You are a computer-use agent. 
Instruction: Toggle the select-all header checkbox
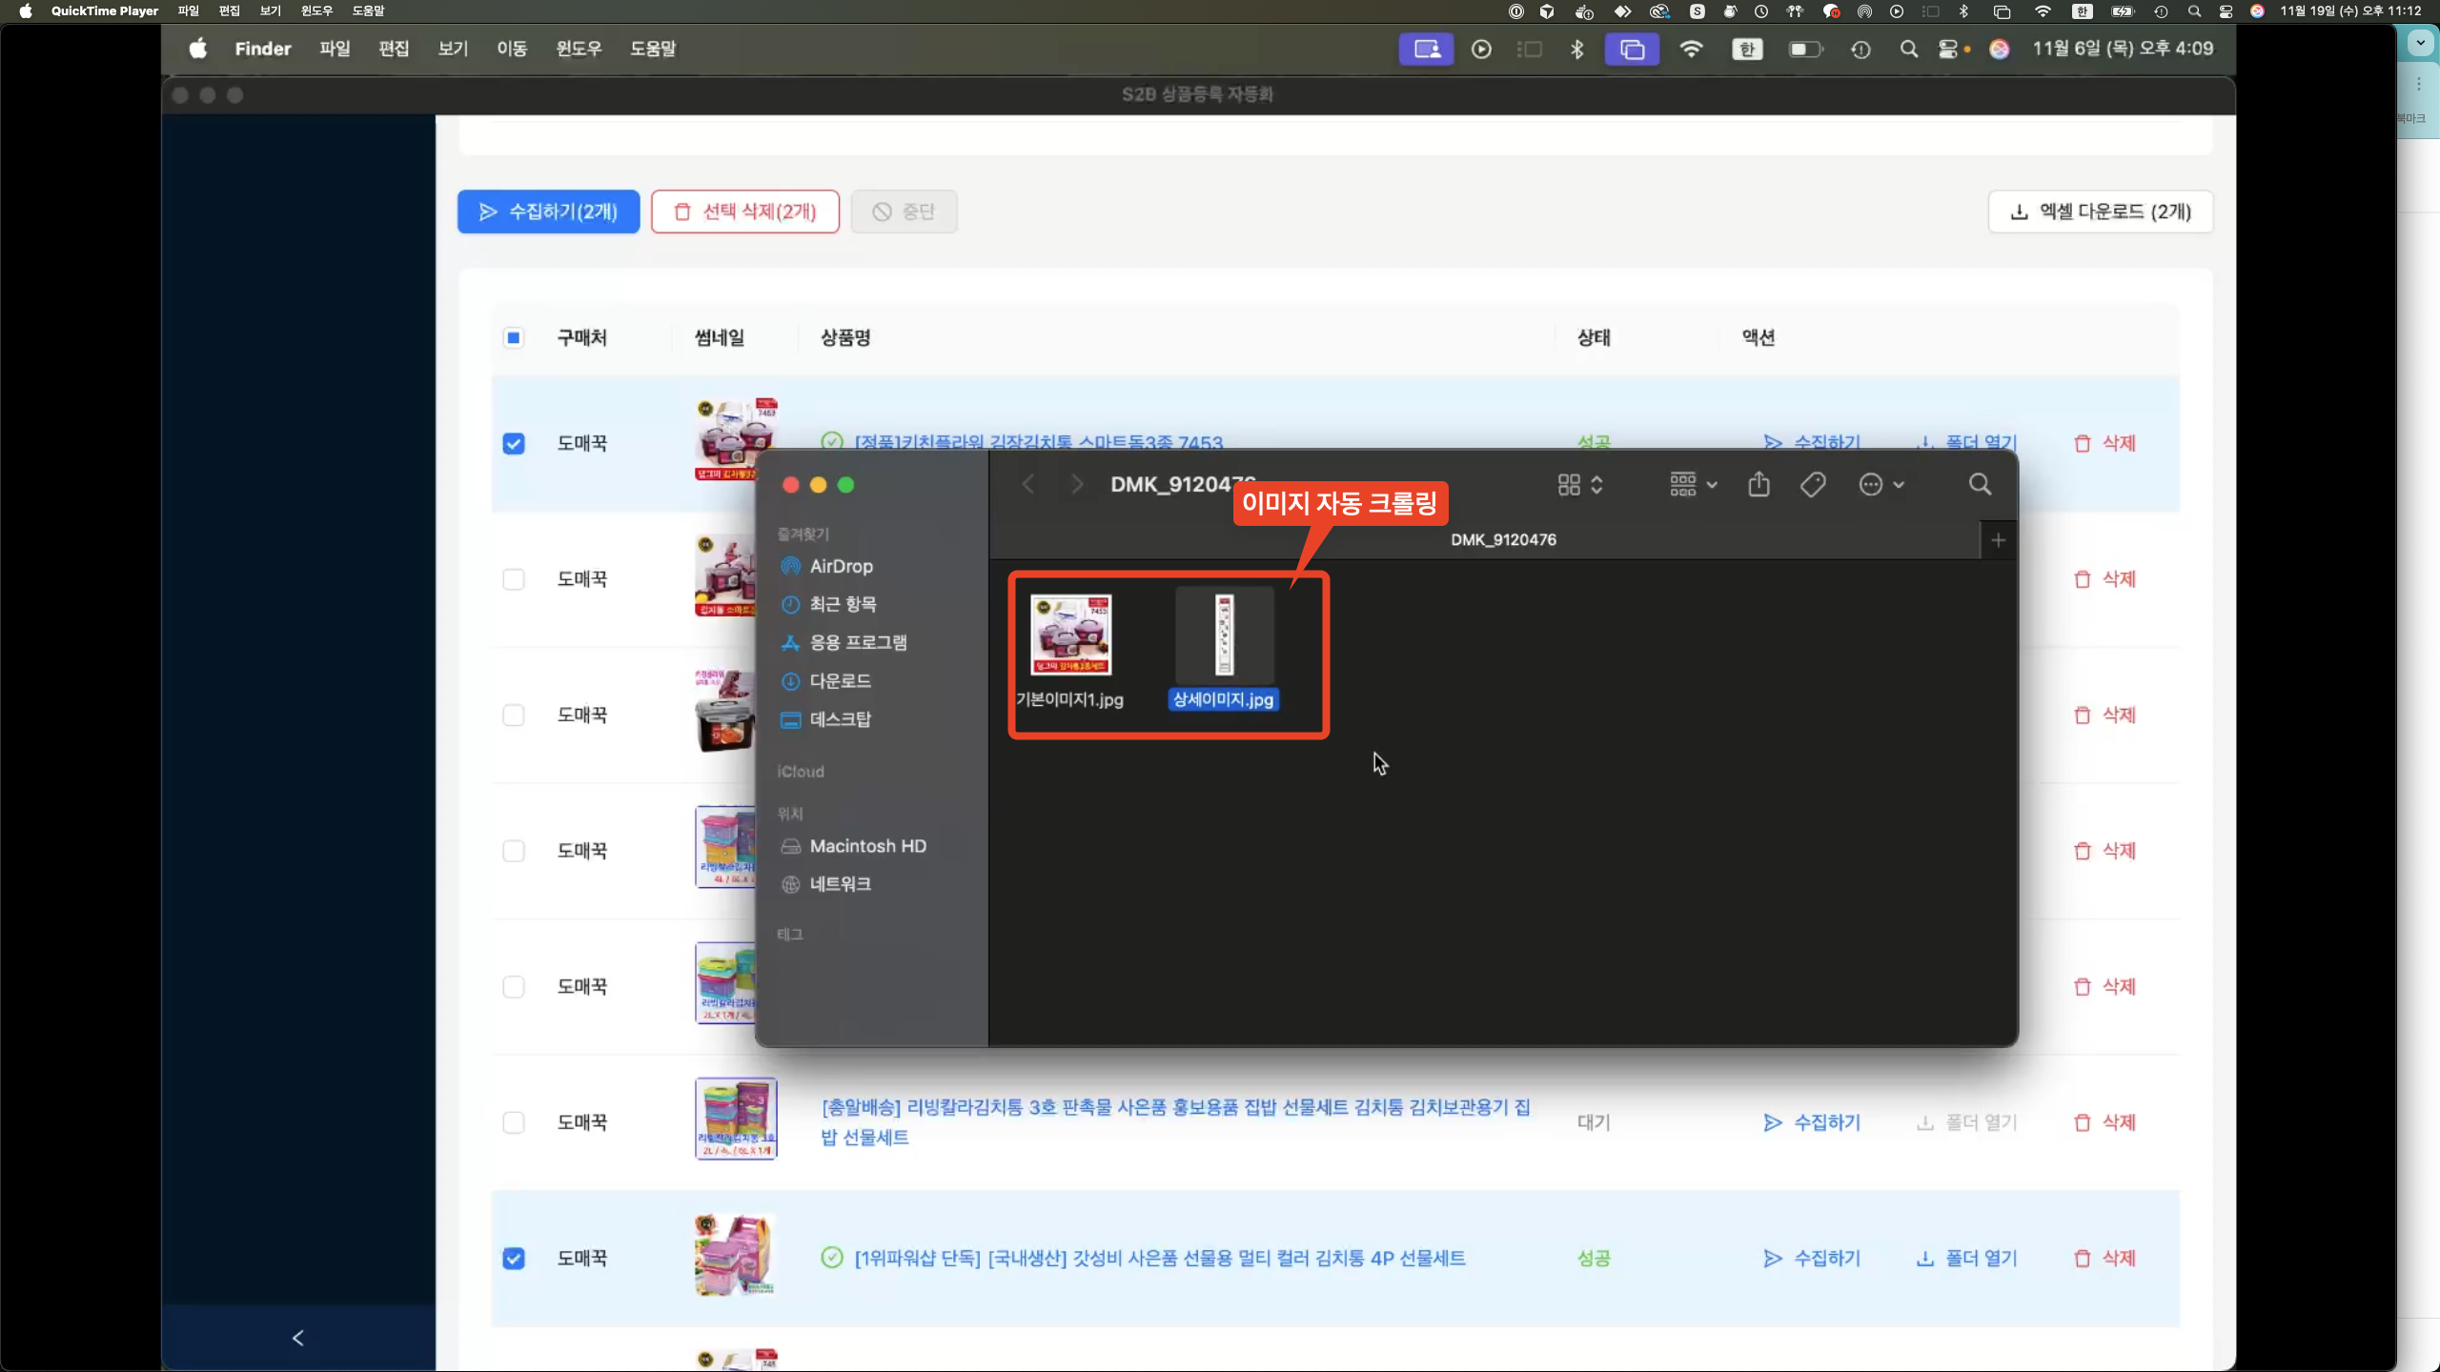514,338
